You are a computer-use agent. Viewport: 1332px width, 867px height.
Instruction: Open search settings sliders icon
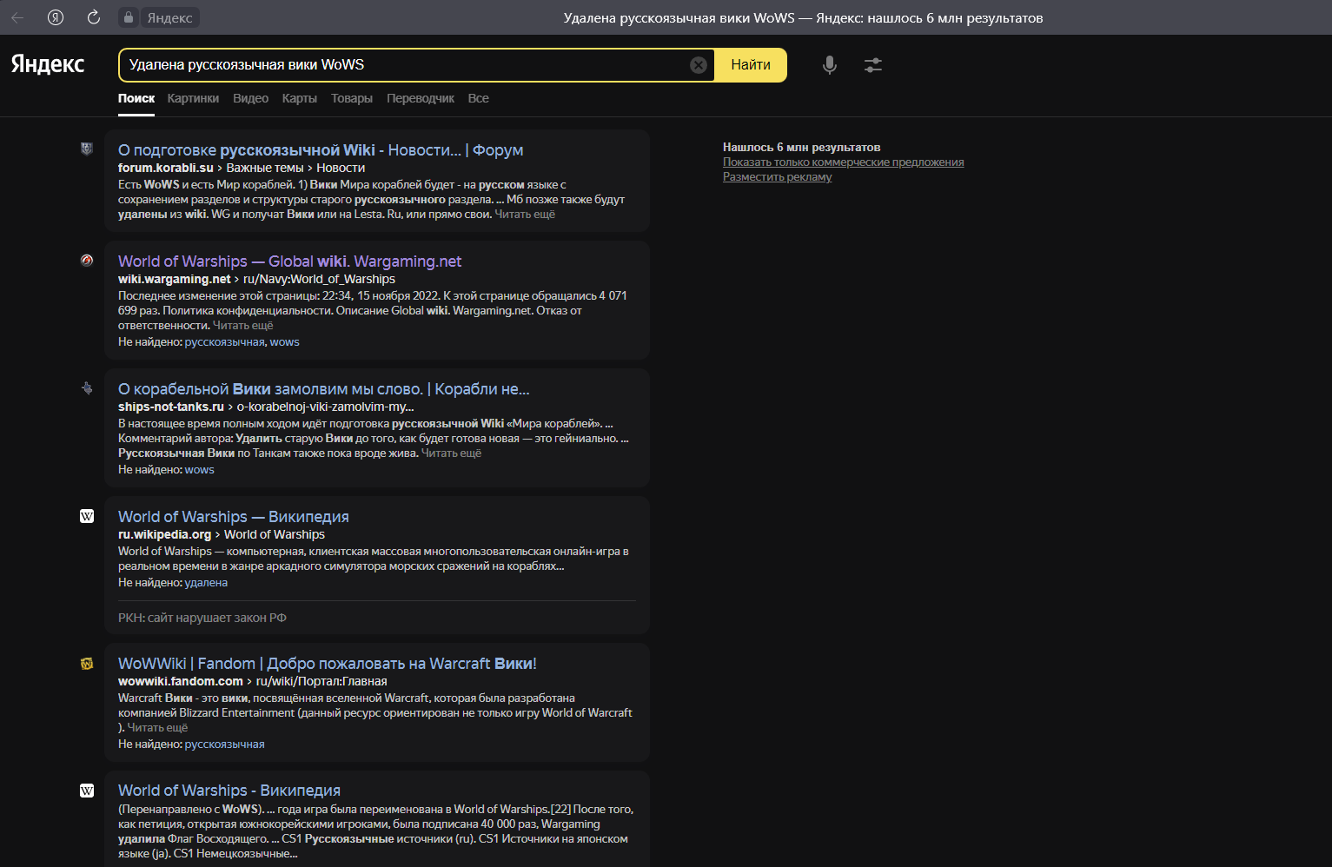[x=873, y=65]
